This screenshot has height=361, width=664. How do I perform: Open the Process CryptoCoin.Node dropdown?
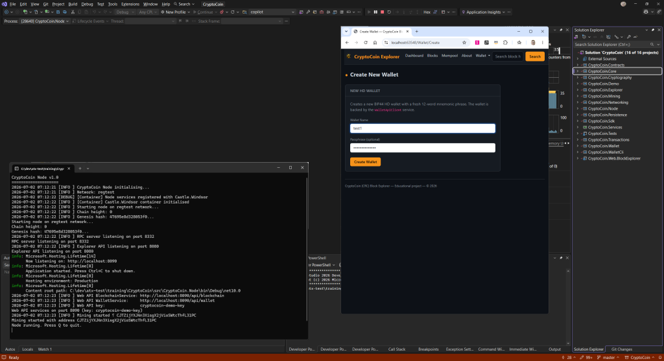coord(45,21)
